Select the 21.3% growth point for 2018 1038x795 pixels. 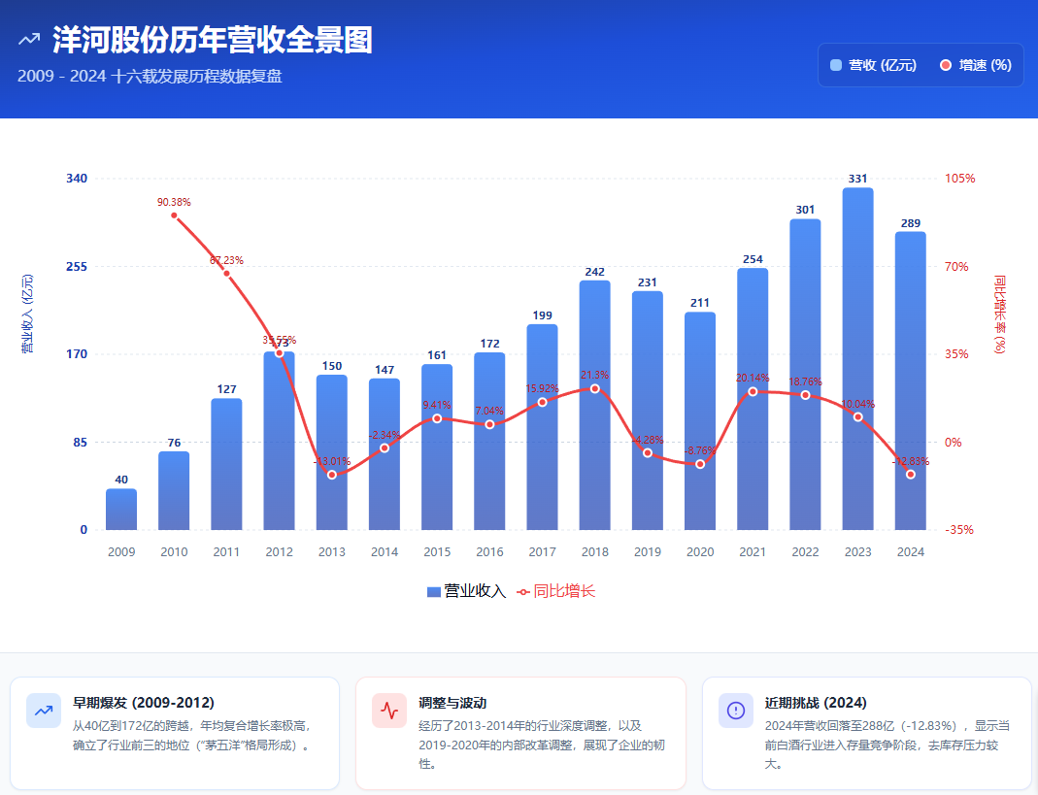point(595,388)
